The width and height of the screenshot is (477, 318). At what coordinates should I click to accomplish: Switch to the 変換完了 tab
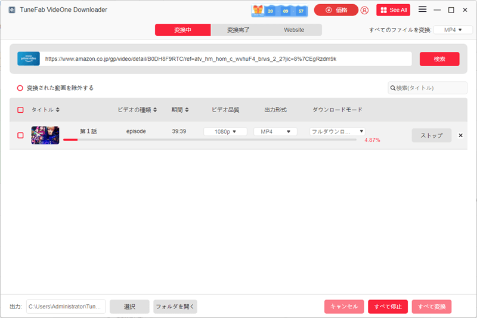tap(238, 30)
